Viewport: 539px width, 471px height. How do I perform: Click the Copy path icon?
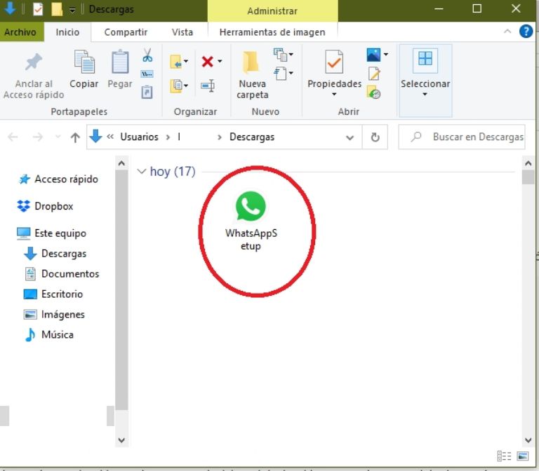tap(147, 74)
